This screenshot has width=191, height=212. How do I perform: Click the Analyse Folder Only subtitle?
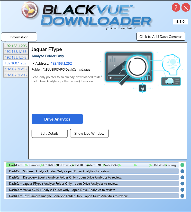pos(48,56)
